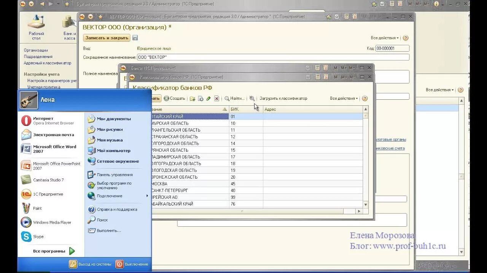Select АСТРАХАНСКАЯ ОБЛАСТЬ row
This screenshot has height=273, width=487.
click(x=257, y=136)
